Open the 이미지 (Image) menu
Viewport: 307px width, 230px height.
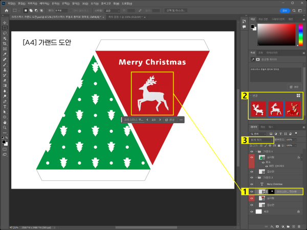pos(32,4)
